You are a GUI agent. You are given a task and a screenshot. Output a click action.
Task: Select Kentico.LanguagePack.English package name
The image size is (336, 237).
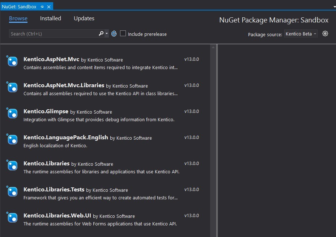pos(66,137)
